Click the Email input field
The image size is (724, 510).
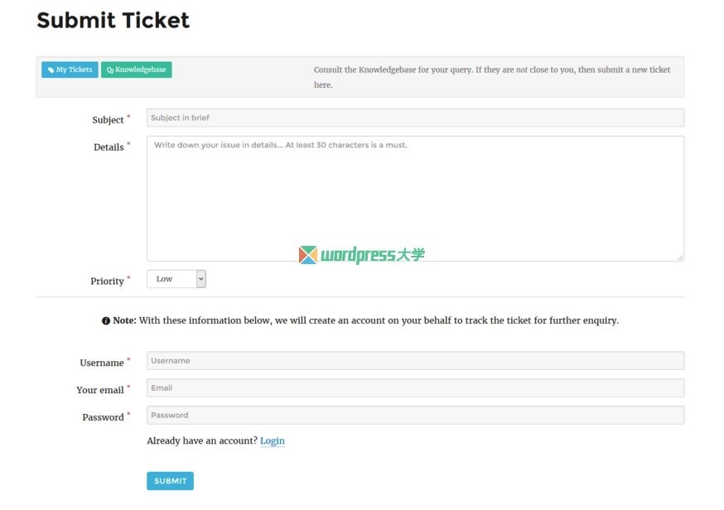click(x=415, y=387)
